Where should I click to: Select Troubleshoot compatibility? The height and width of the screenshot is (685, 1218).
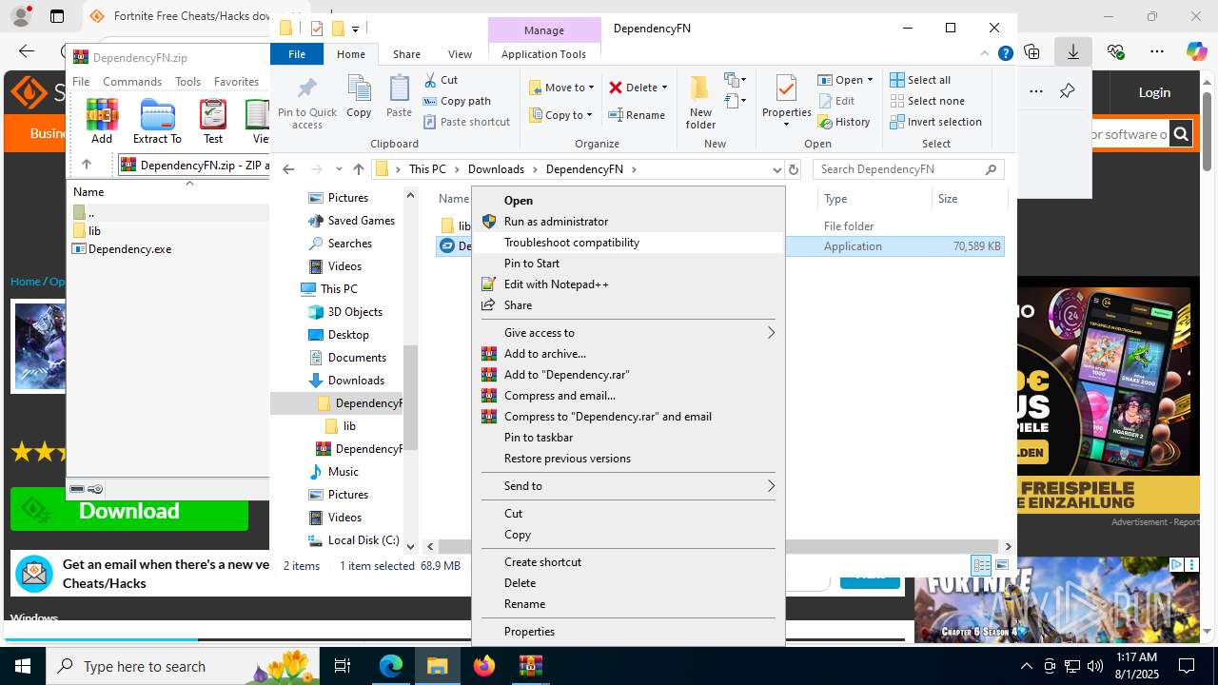628,243
